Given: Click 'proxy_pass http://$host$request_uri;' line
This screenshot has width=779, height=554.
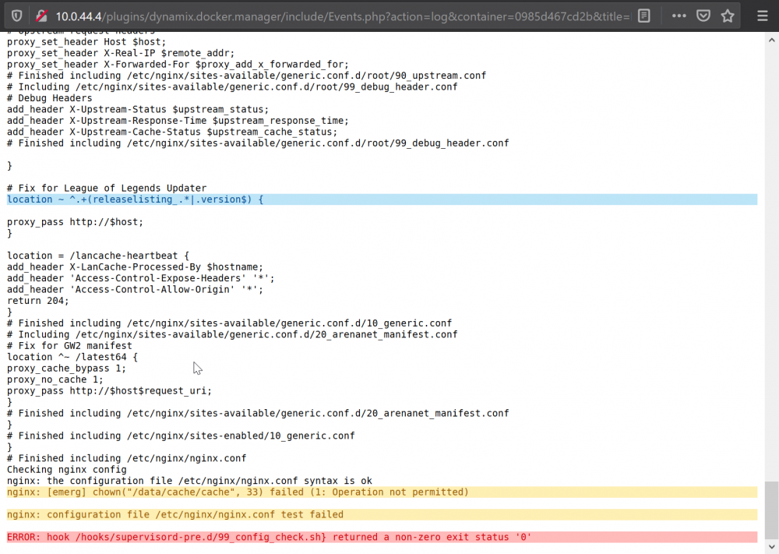Looking at the screenshot, I should 109,390.
